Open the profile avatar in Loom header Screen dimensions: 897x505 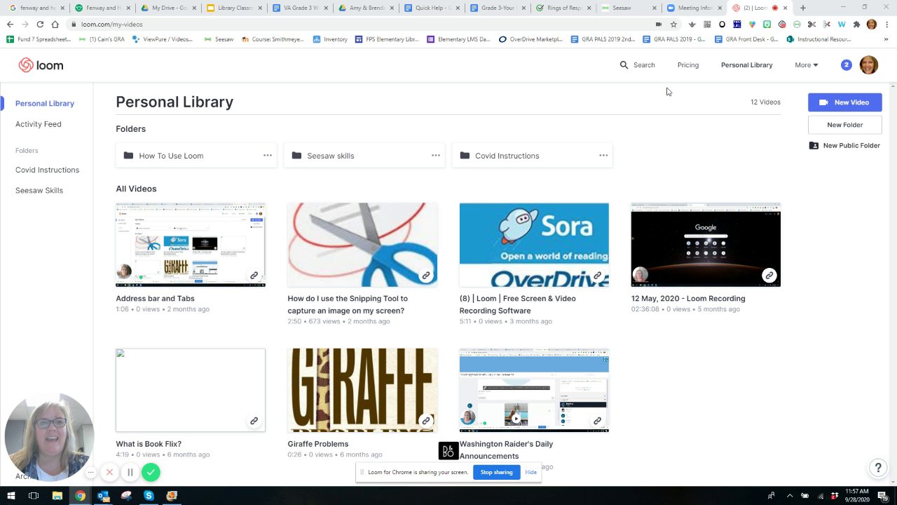(868, 65)
